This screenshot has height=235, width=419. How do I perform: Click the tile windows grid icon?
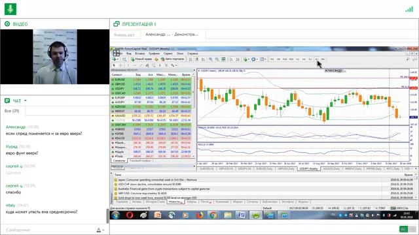click(x=223, y=59)
